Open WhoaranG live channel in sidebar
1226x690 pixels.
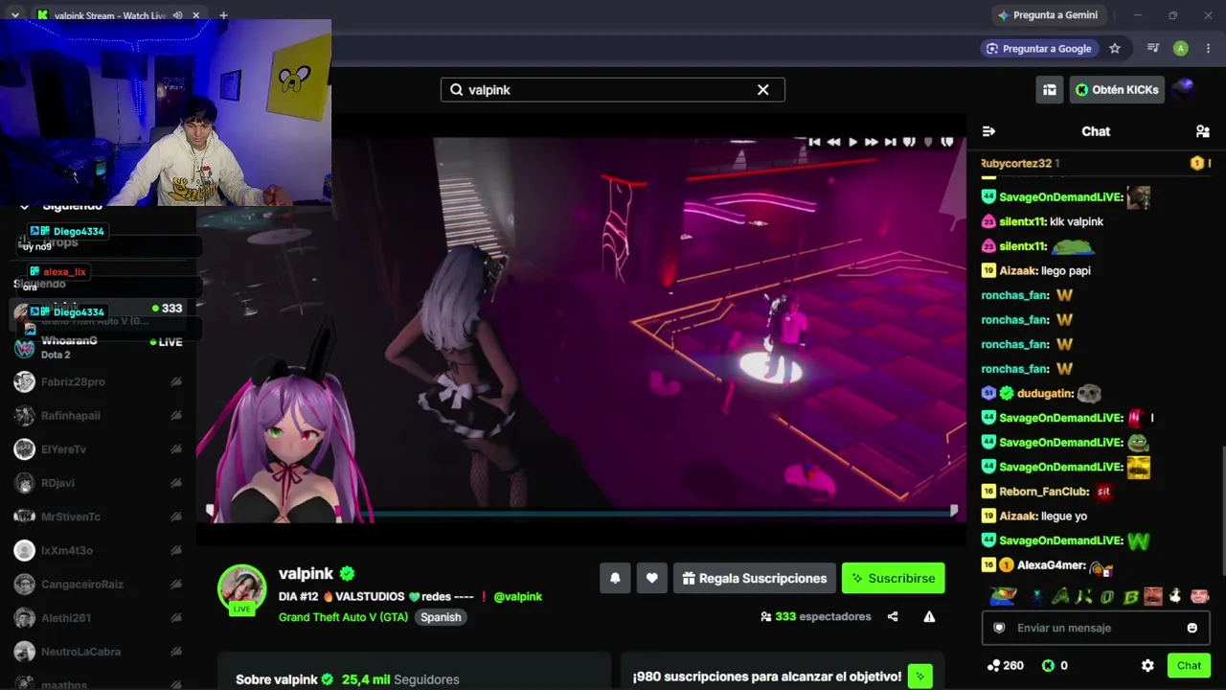pos(98,348)
